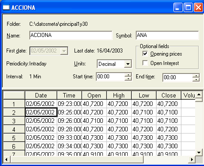Click into the Name field containing ACCIONA
Viewport: 204px width, 166px height.
71,35
